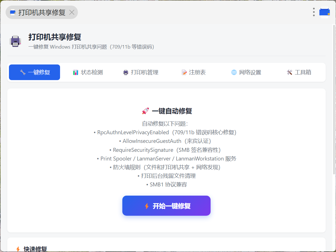Click the blue printer icon at top right

[325, 12]
